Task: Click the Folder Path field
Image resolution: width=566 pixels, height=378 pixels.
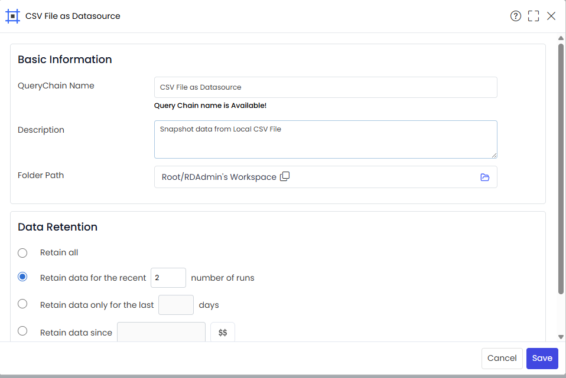Action: pyautogui.click(x=326, y=177)
